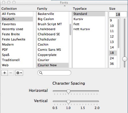The image size is (128, 113).
Task: Select the Feste Laufweite collection
Action: pos(17,39)
